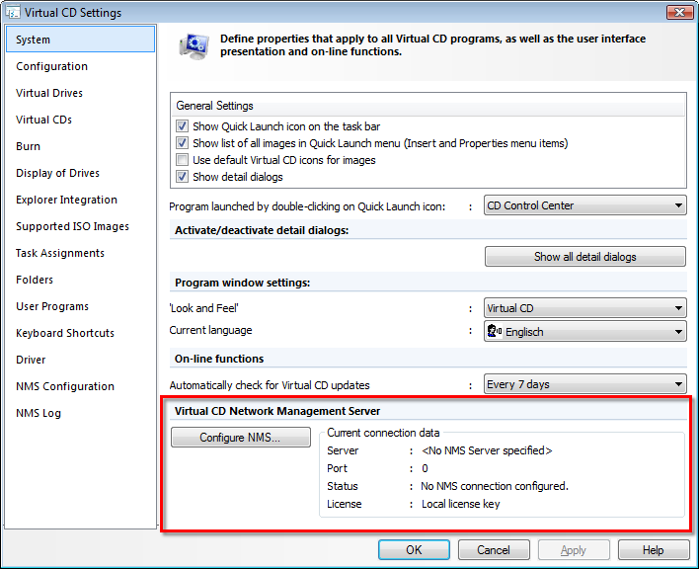699x569 pixels.
Task: Select NMS Log in the sidebar
Action: pos(39,413)
